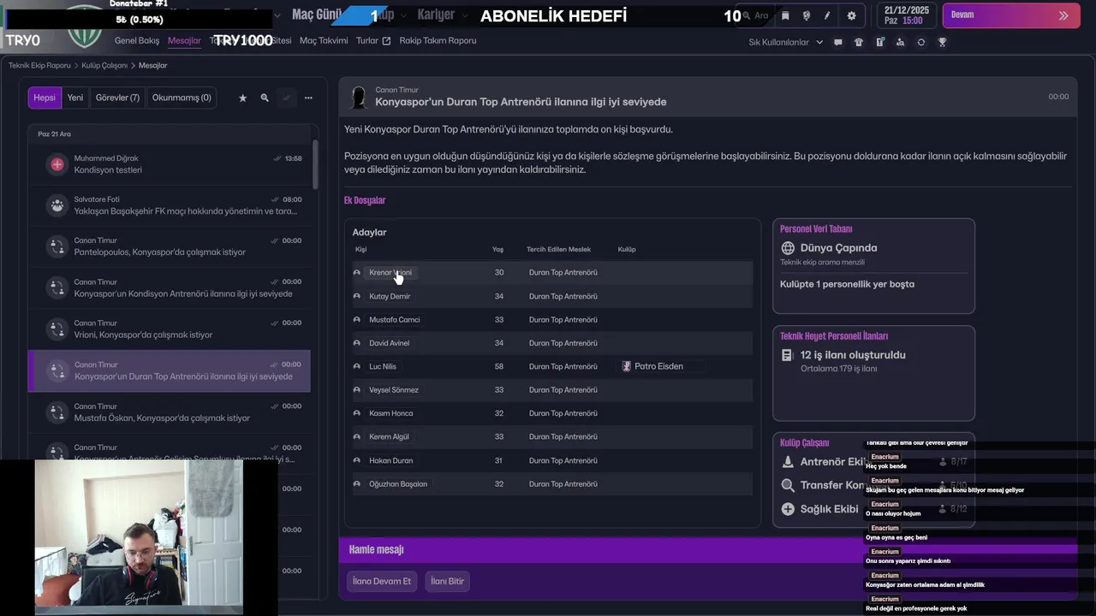Open the three-dots more options in message list
The height and width of the screenshot is (616, 1096).
tap(308, 98)
